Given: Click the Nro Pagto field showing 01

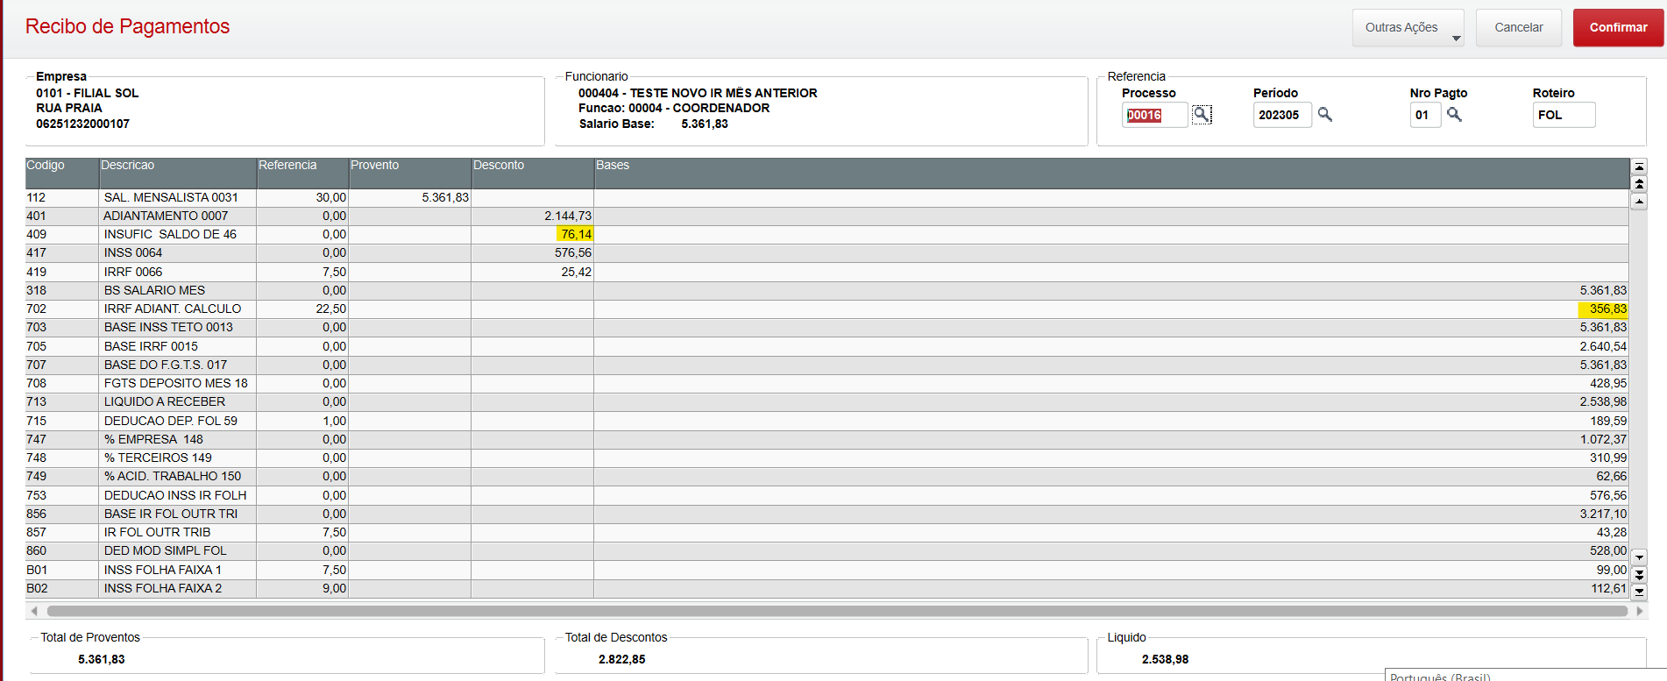Looking at the screenshot, I should pyautogui.click(x=1425, y=115).
